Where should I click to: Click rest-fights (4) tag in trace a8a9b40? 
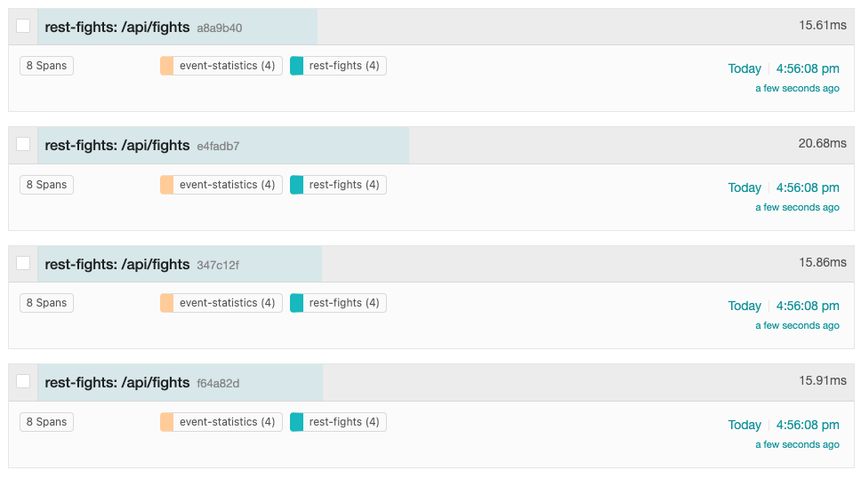(344, 66)
